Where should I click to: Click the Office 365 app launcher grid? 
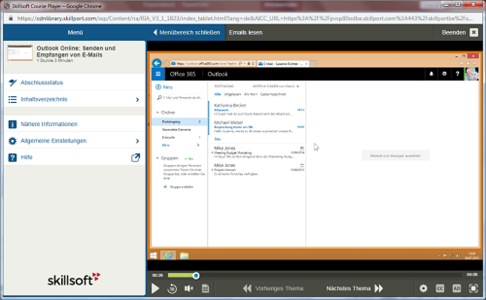point(158,74)
